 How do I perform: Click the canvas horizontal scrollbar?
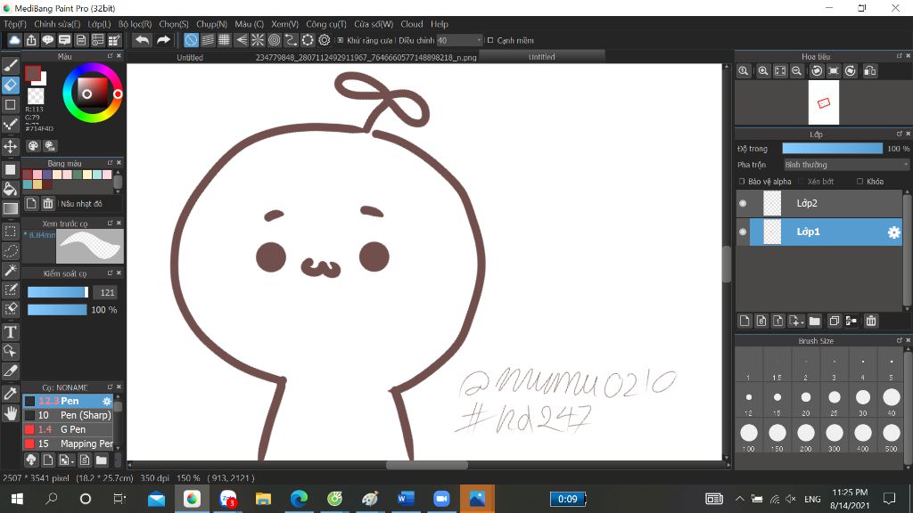tap(427, 465)
